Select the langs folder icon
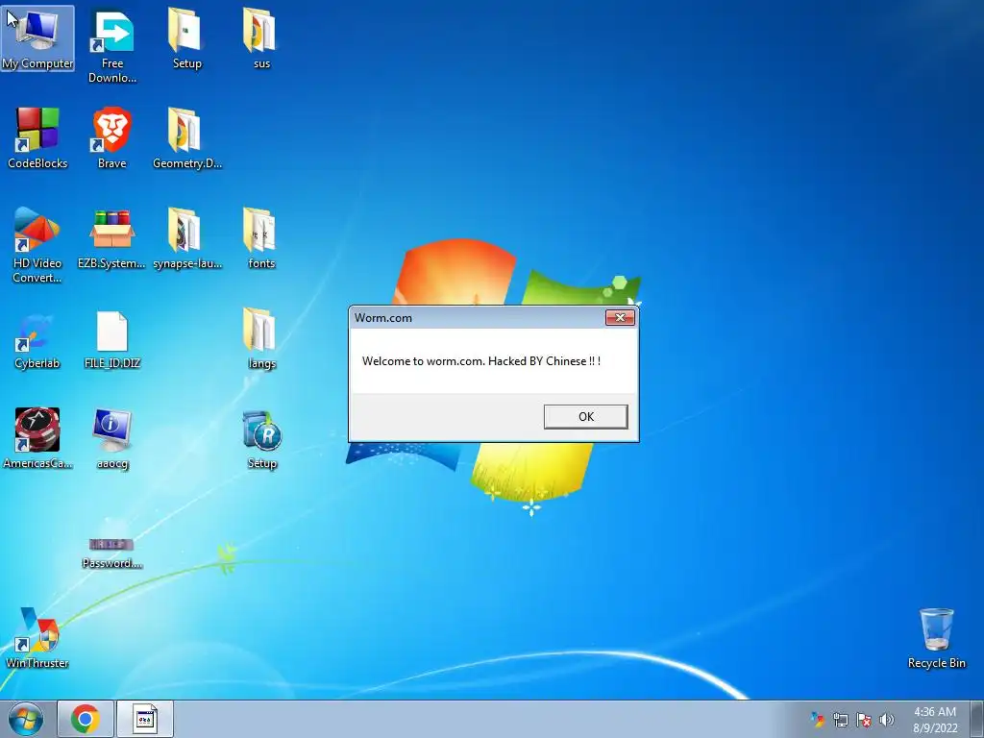 pyautogui.click(x=261, y=339)
